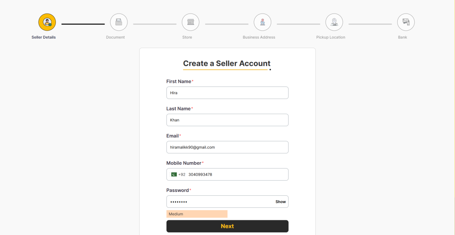Click the Medium password strength bar
This screenshot has width=455, height=235.
[197, 214]
